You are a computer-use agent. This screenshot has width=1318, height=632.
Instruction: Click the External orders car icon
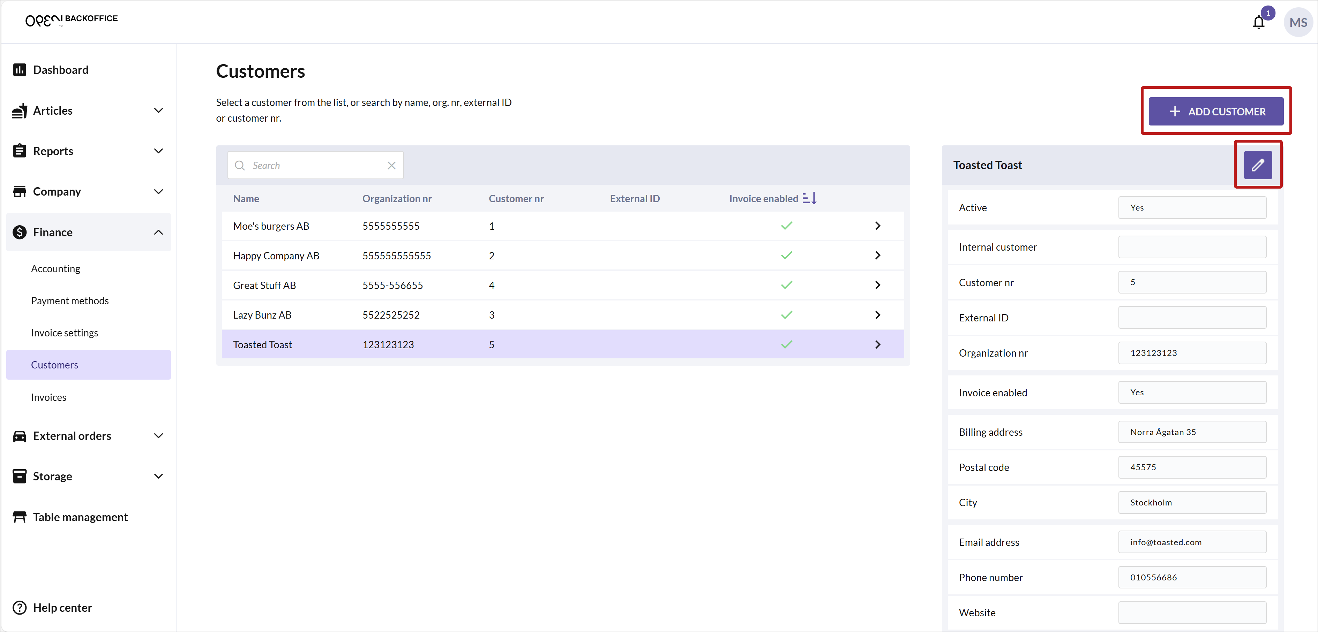point(20,436)
